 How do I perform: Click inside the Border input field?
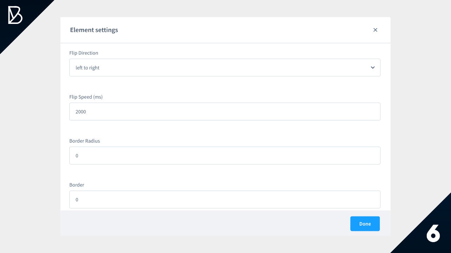pyautogui.click(x=225, y=199)
